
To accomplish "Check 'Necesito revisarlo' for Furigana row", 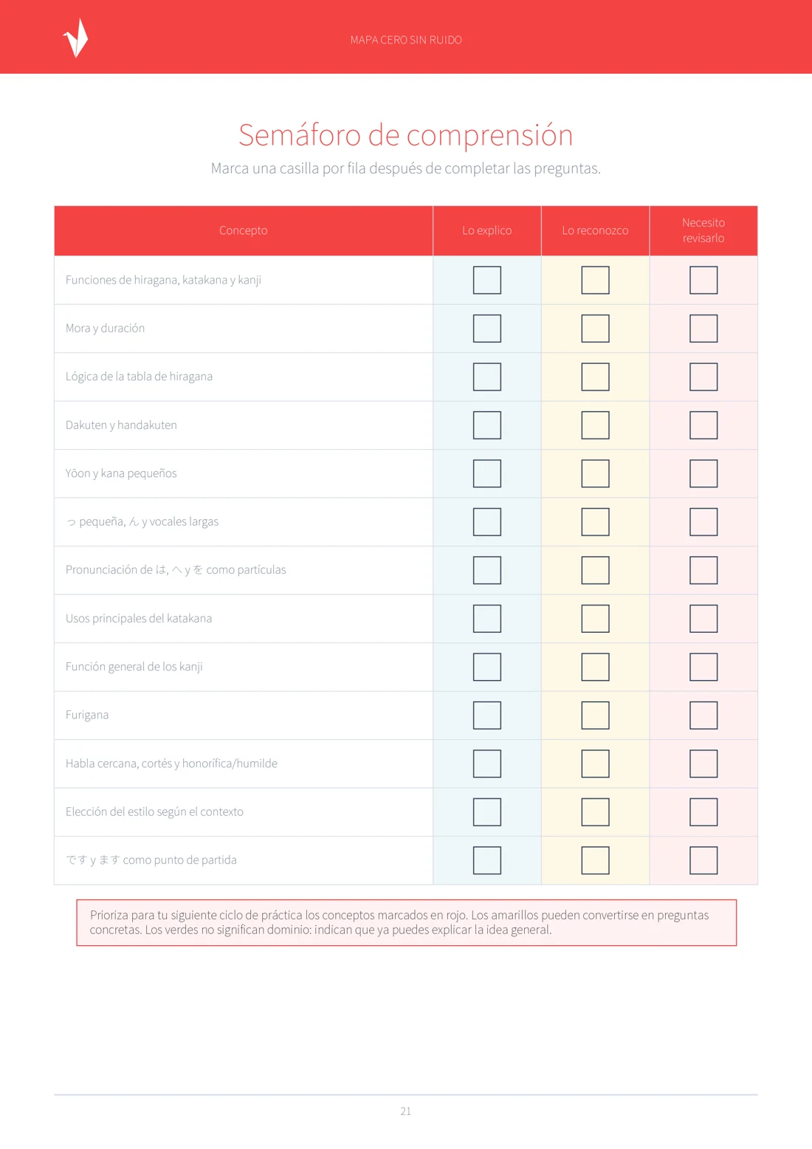I will coord(703,716).
